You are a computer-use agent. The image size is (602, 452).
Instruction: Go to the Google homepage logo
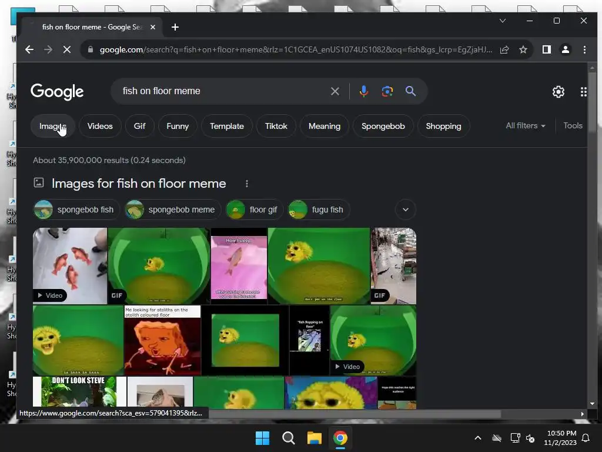(x=57, y=91)
